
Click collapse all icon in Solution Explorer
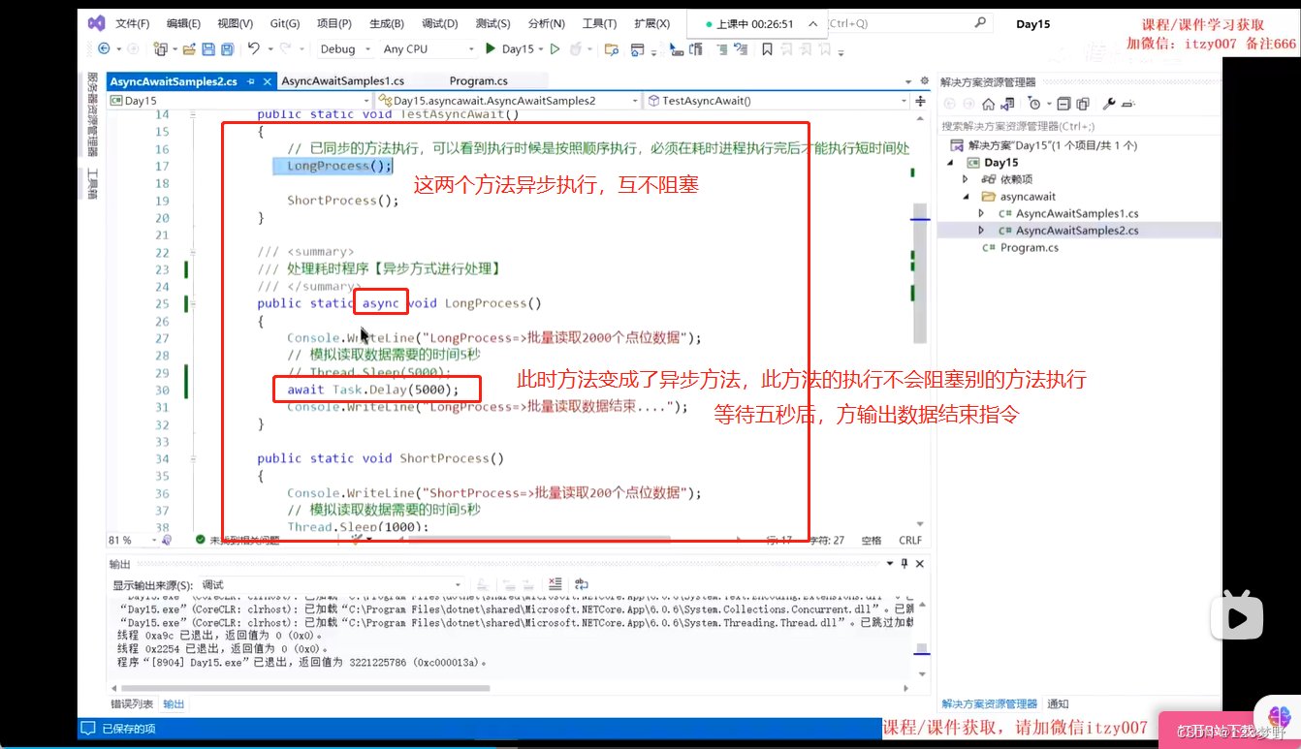click(1063, 104)
